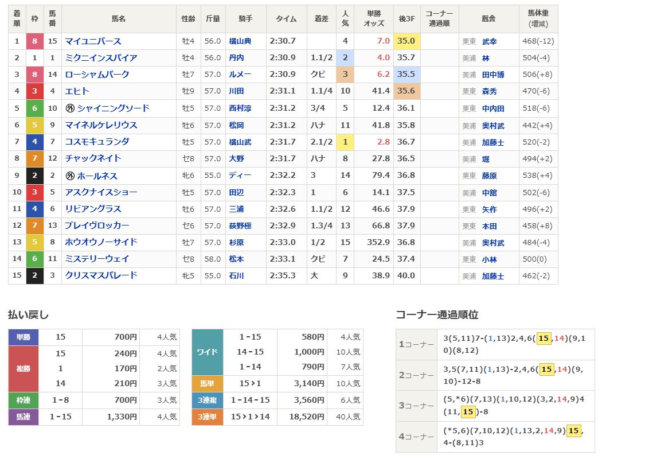Click jockey name 松岡
The width and height of the screenshot is (645, 459).
237,125
